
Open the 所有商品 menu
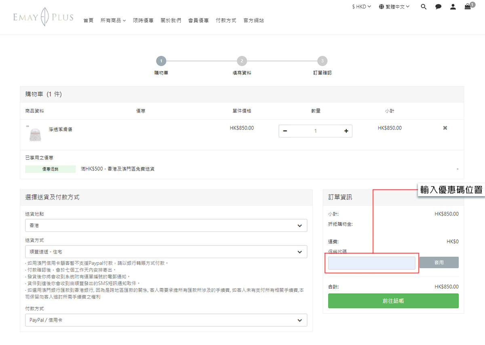click(x=113, y=20)
